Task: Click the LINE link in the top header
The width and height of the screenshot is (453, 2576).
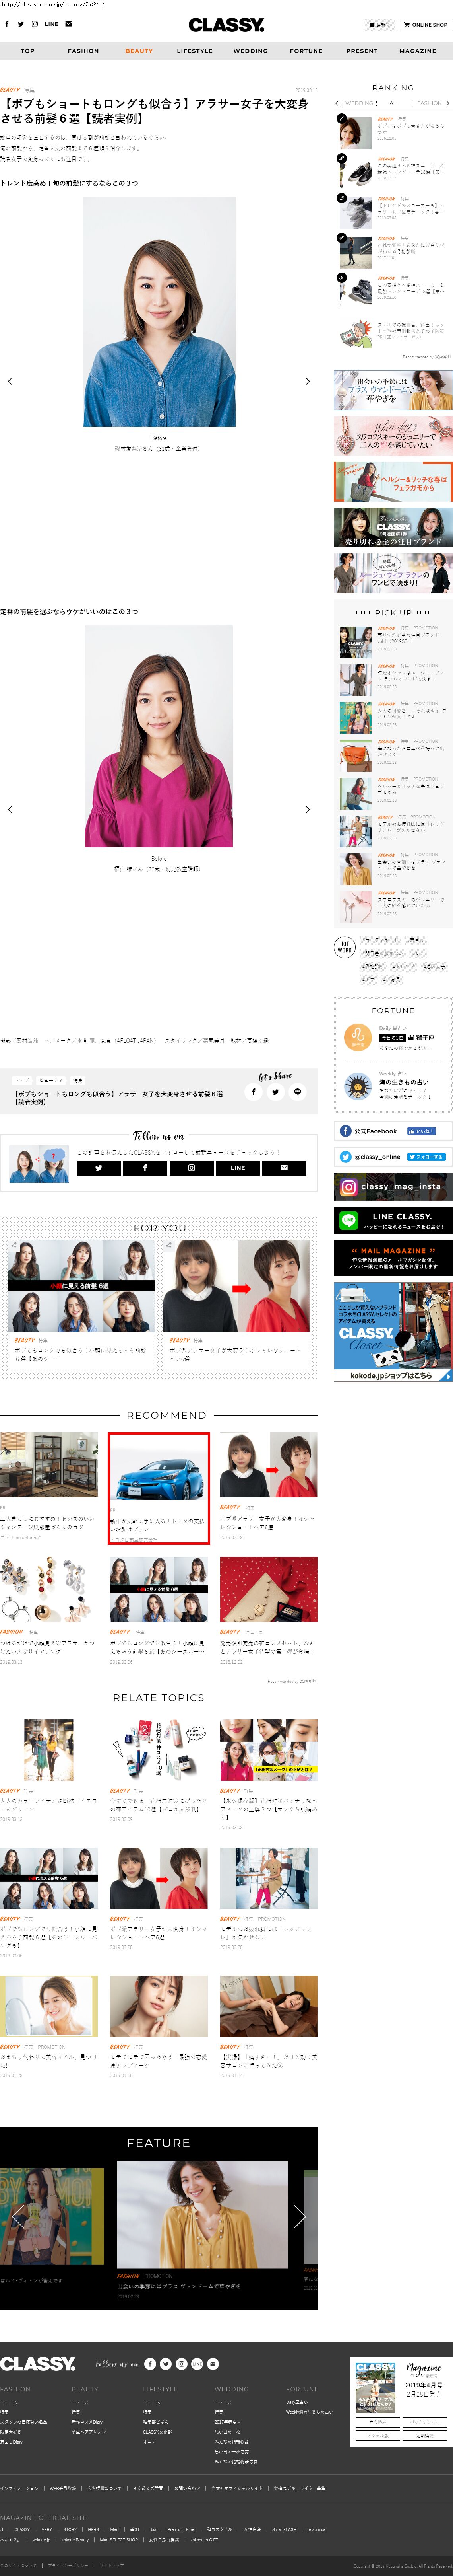Action: tap(52, 24)
